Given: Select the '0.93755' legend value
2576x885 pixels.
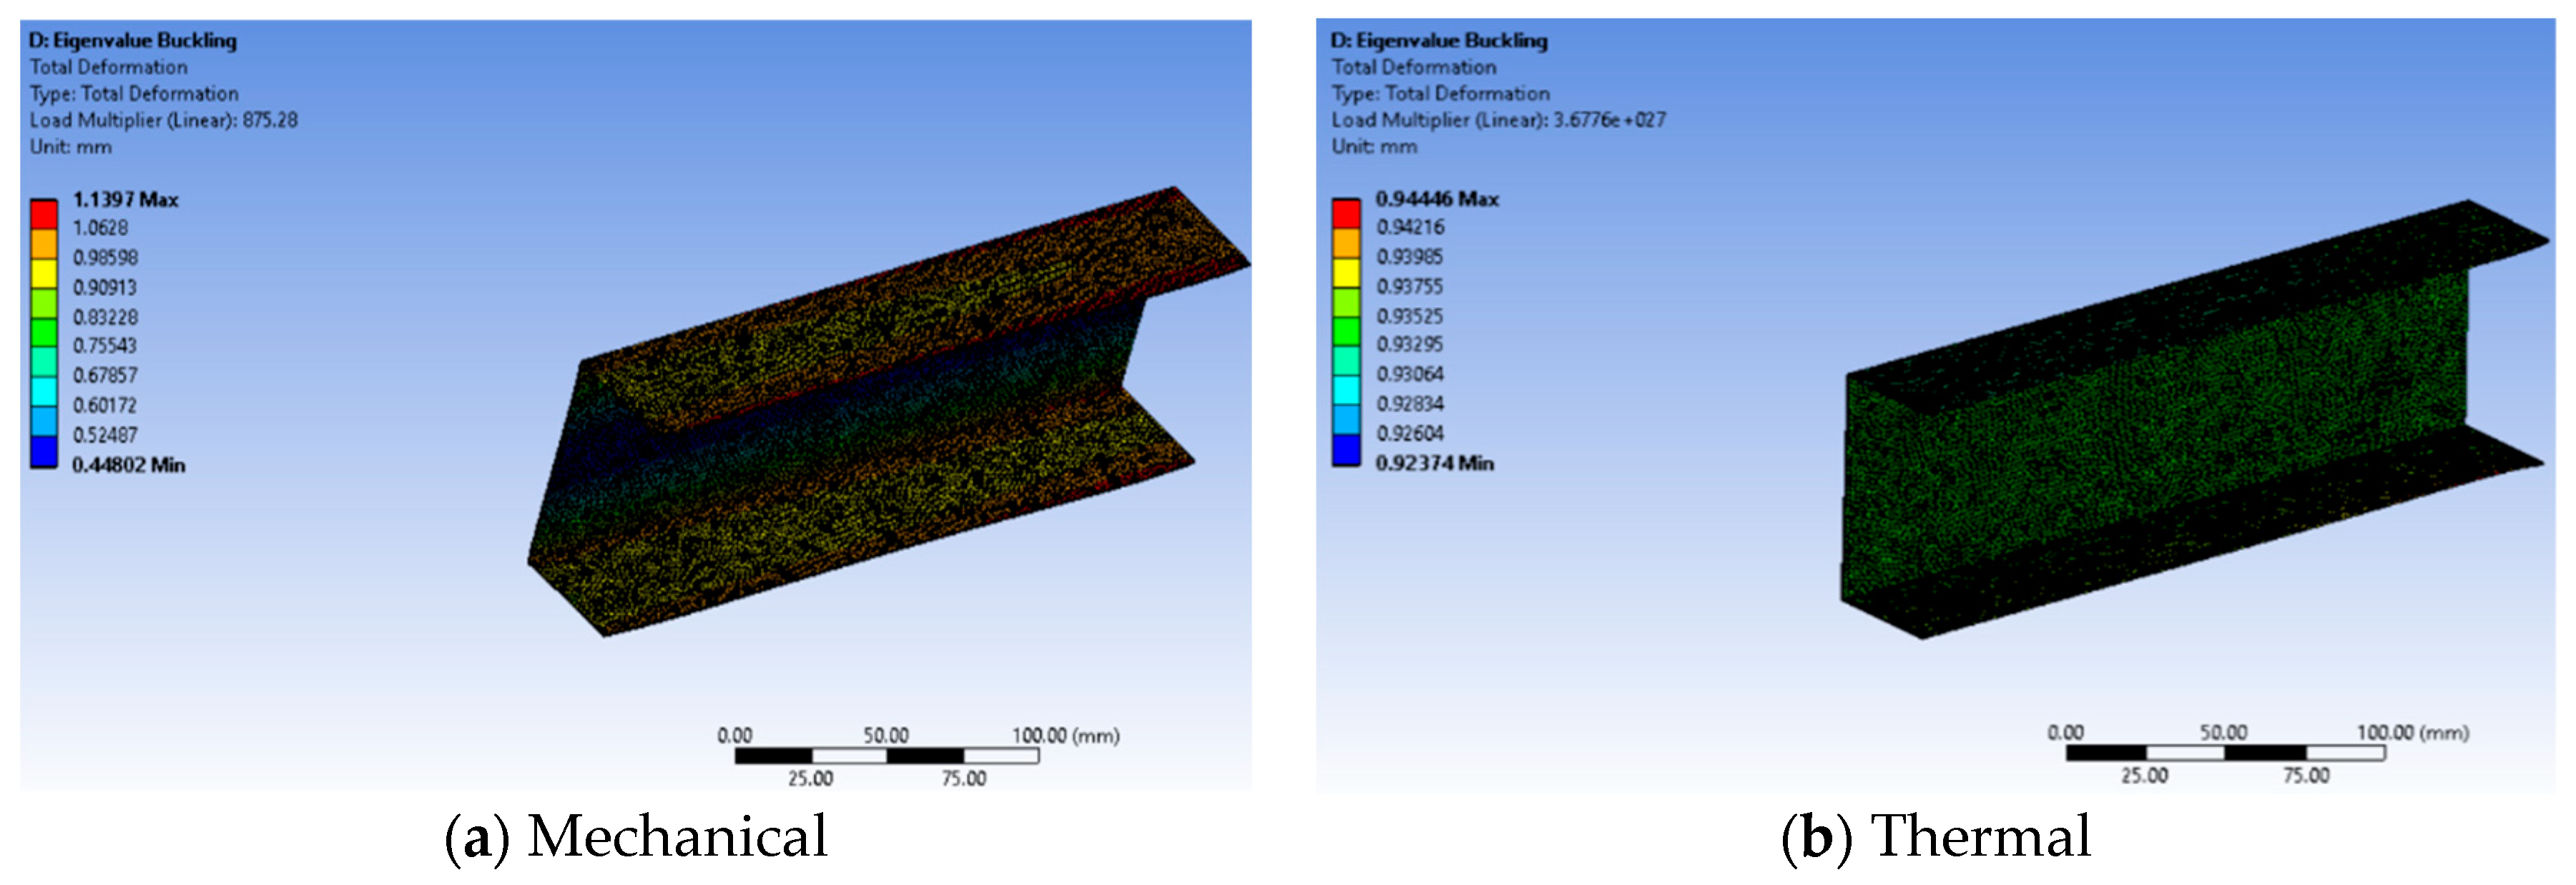Looking at the screenshot, I should click(1409, 287).
